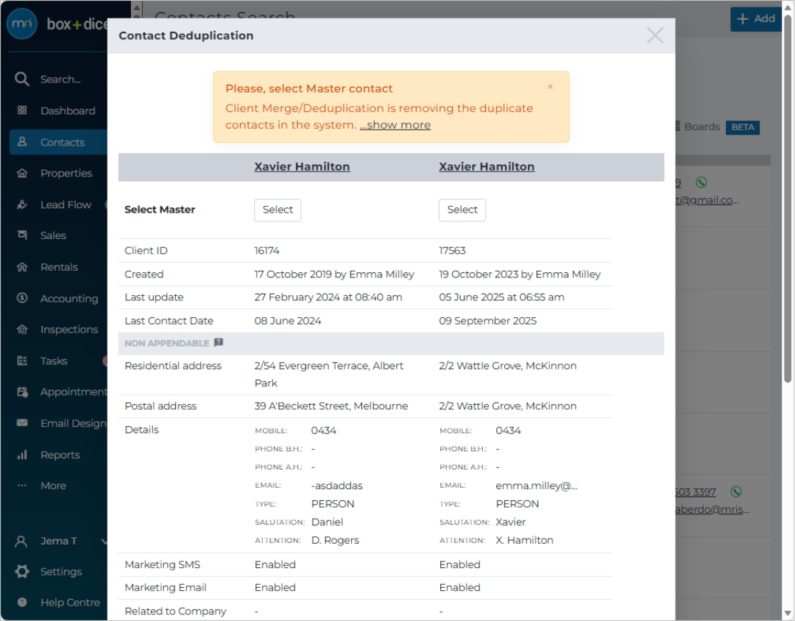
Task: Click the show more link
Action: [395, 124]
